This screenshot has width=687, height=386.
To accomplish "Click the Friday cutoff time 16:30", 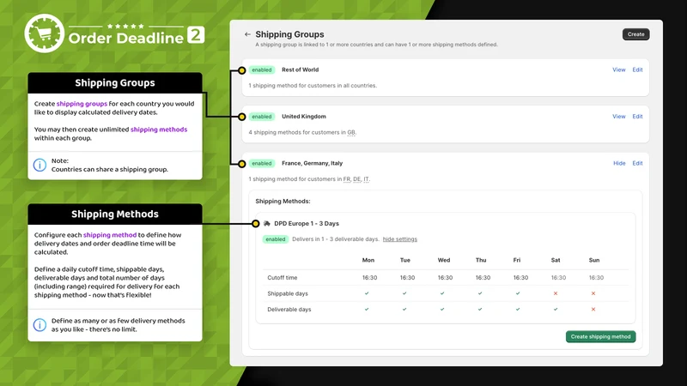I will (520, 277).
